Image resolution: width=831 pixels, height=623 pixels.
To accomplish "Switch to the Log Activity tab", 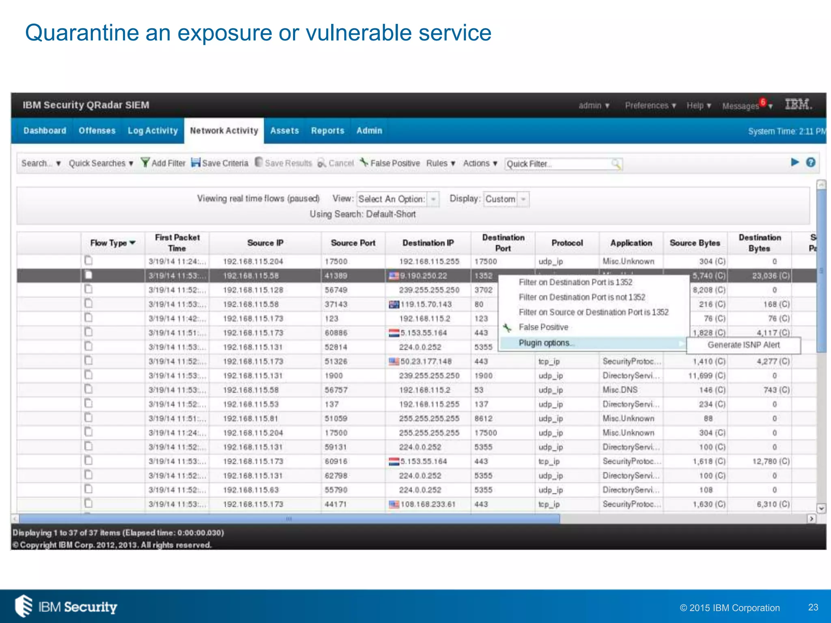I will pos(153,131).
